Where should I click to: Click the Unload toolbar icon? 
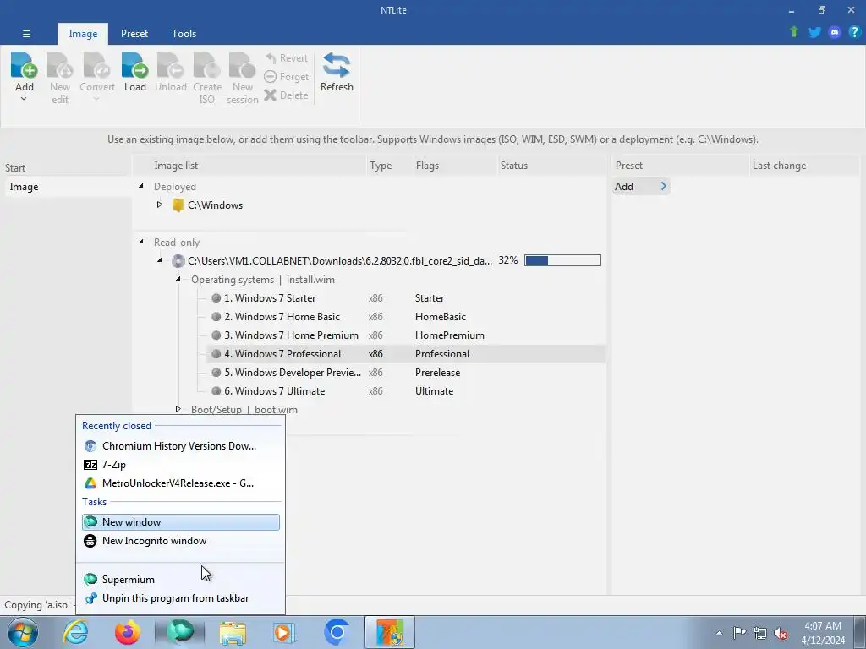(x=170, y=65)
